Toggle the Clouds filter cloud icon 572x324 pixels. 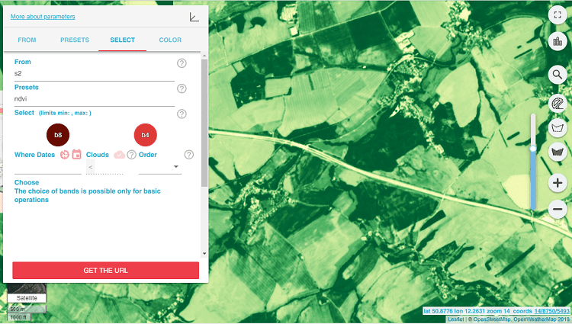click(119, 155)
